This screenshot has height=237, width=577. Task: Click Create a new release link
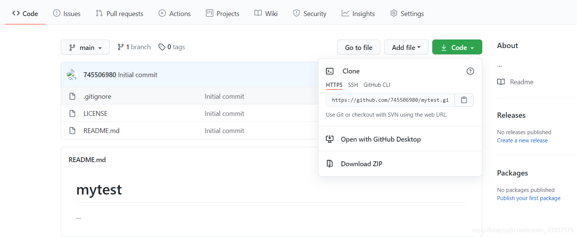(x=522, y=140)
